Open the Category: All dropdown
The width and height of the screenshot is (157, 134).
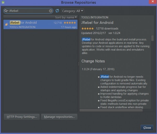[72, 11]
